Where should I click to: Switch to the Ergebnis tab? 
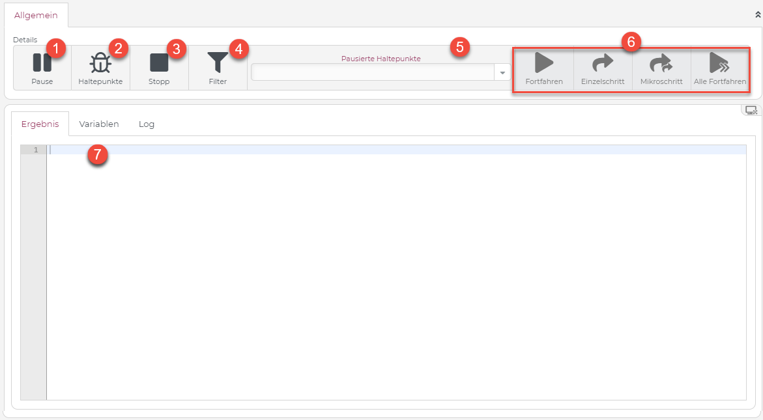tap(40, 124)
